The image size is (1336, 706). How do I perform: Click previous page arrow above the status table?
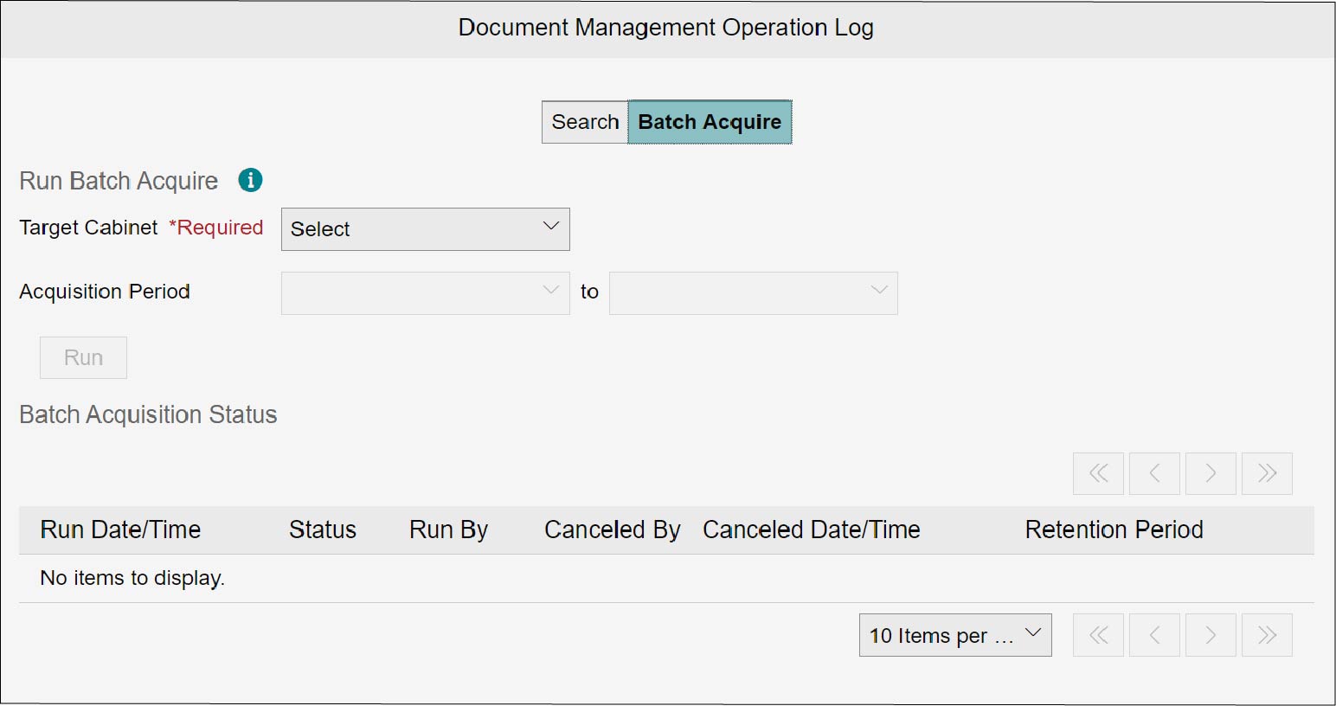[1154, 473]
